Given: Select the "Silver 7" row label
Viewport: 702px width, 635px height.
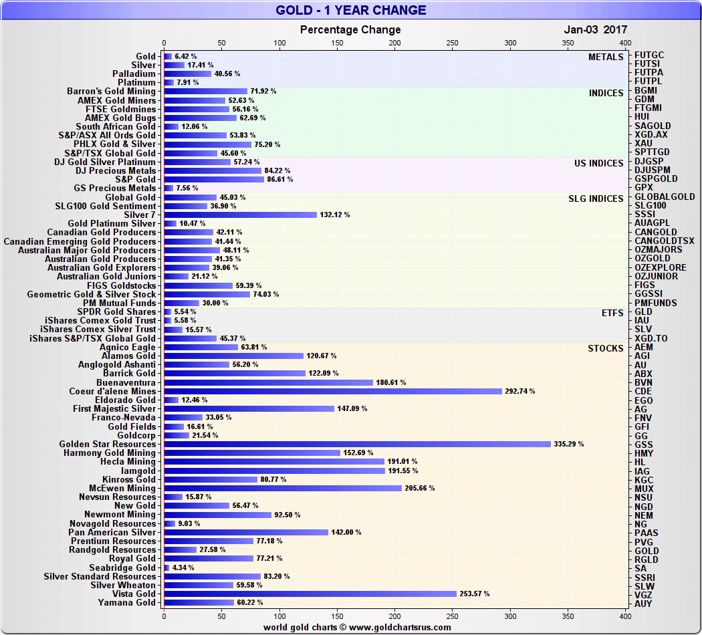Looking at the screenshot, I should (140, 215).
